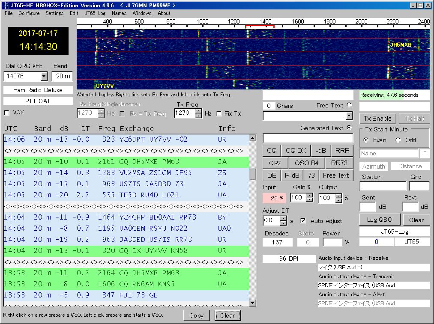Open the Configure menu

click(29, 13)
